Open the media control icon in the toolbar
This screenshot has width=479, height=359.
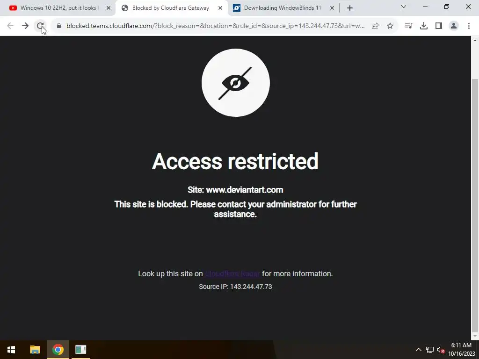point(408,26)
